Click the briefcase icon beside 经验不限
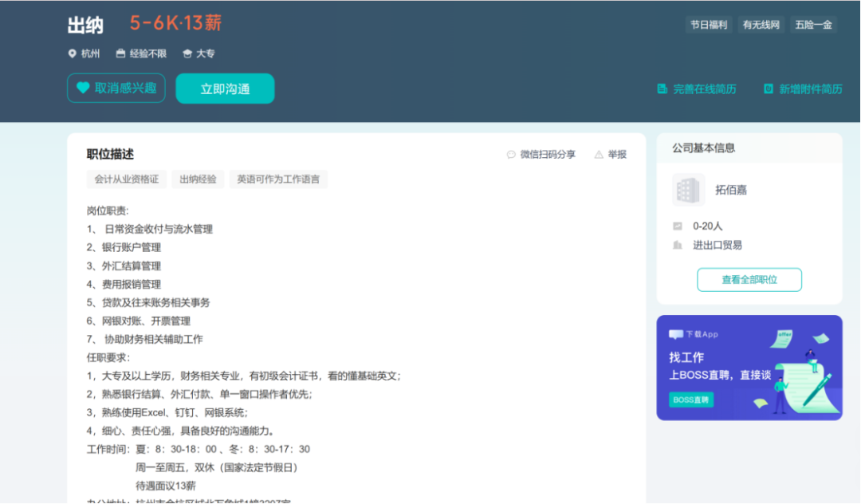This screenshot has width=861, height=504. click(121, 53)
